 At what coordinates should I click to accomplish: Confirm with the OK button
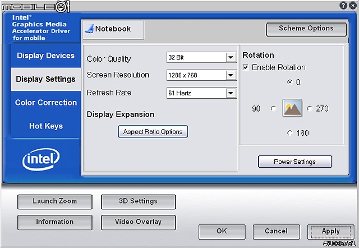click(222, 232)
